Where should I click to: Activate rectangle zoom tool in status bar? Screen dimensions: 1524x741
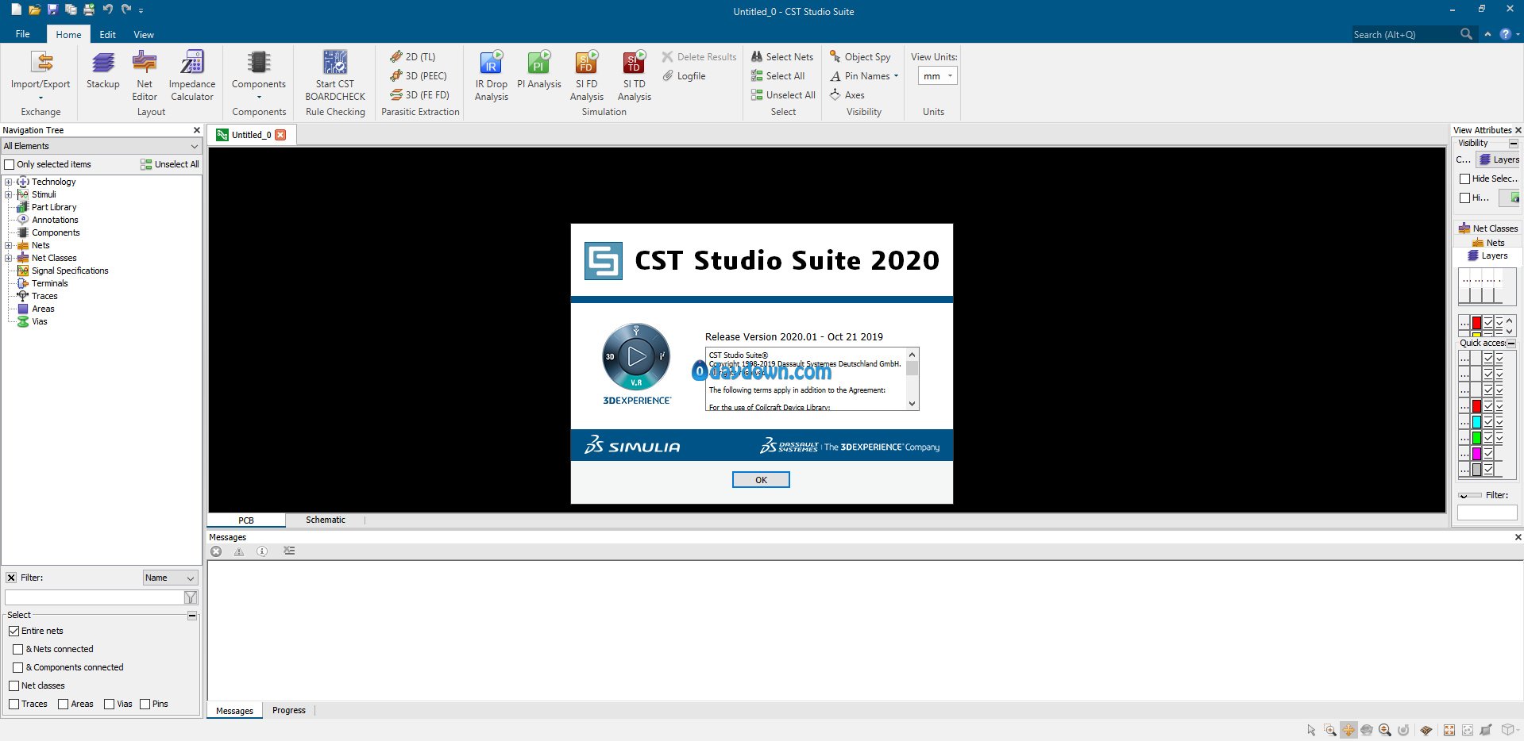click(1330, 730)
